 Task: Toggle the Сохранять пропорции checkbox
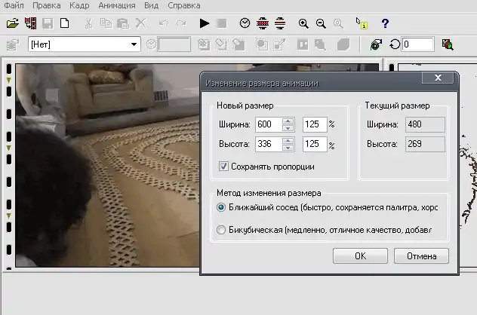point(223,167)
